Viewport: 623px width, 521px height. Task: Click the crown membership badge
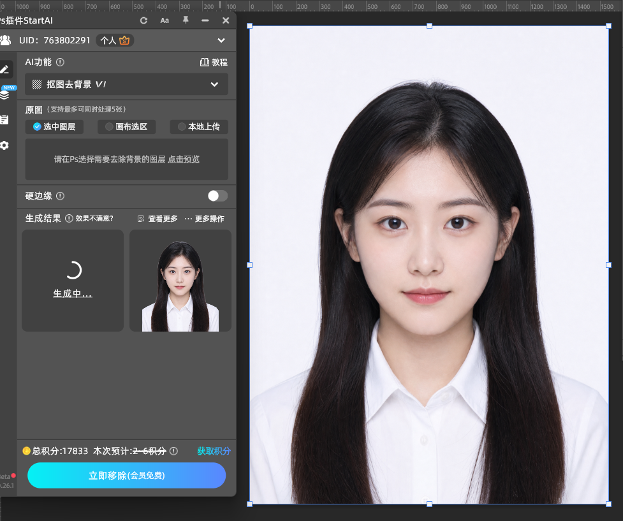coord(124,40)
